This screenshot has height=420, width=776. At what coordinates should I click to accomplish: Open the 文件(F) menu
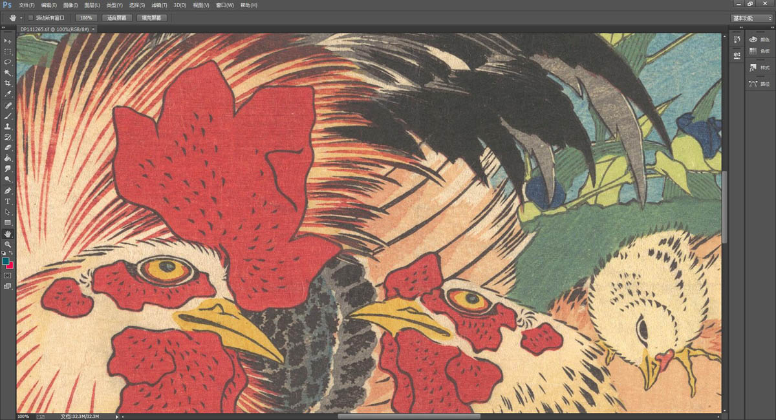[28, 5]
